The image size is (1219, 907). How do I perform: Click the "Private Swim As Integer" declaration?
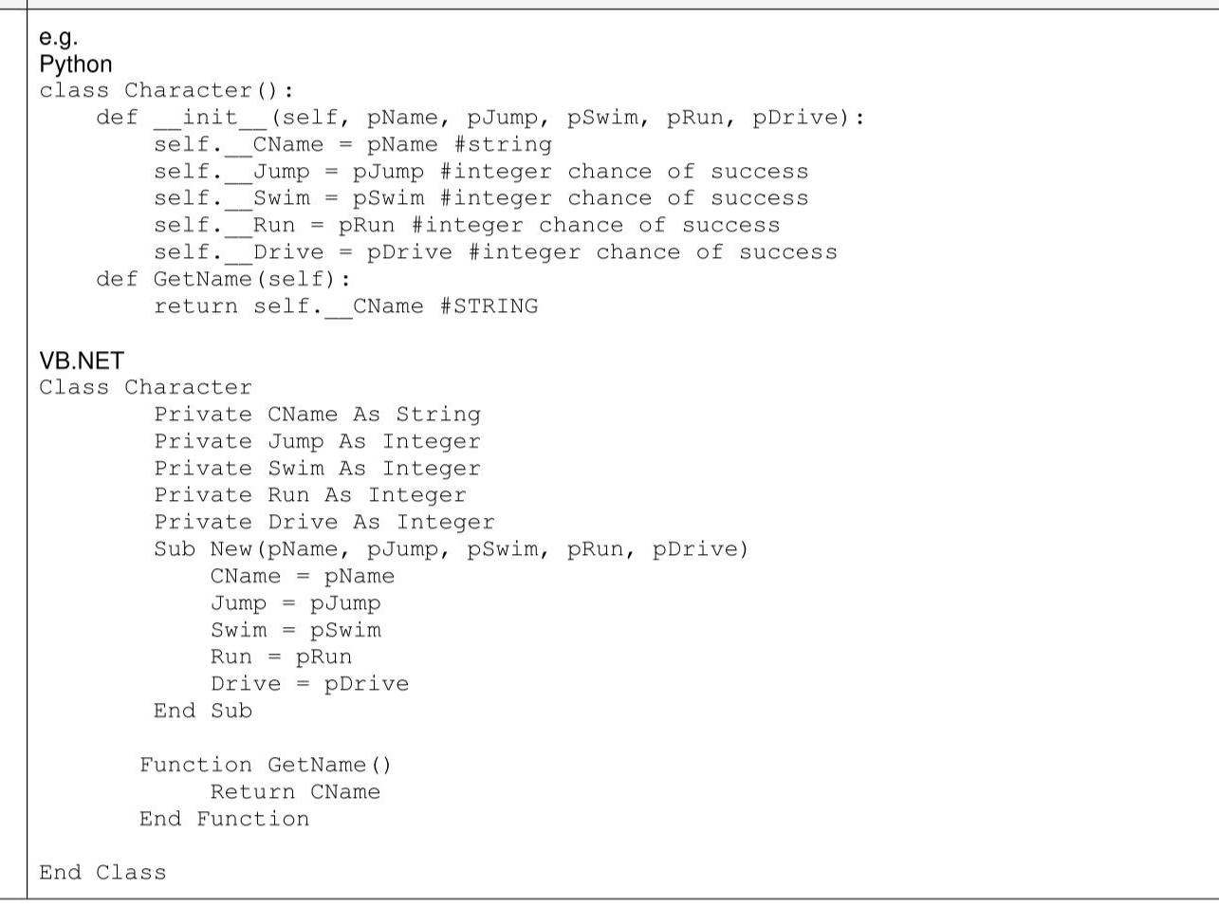(x=317, y=469)
